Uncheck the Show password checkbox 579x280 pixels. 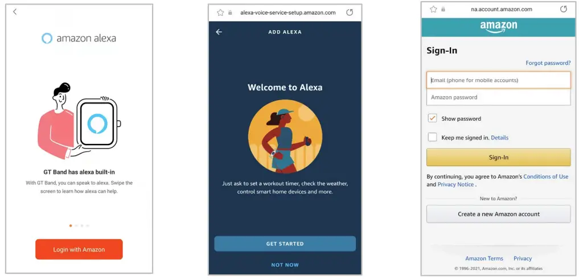coord(433,118)
